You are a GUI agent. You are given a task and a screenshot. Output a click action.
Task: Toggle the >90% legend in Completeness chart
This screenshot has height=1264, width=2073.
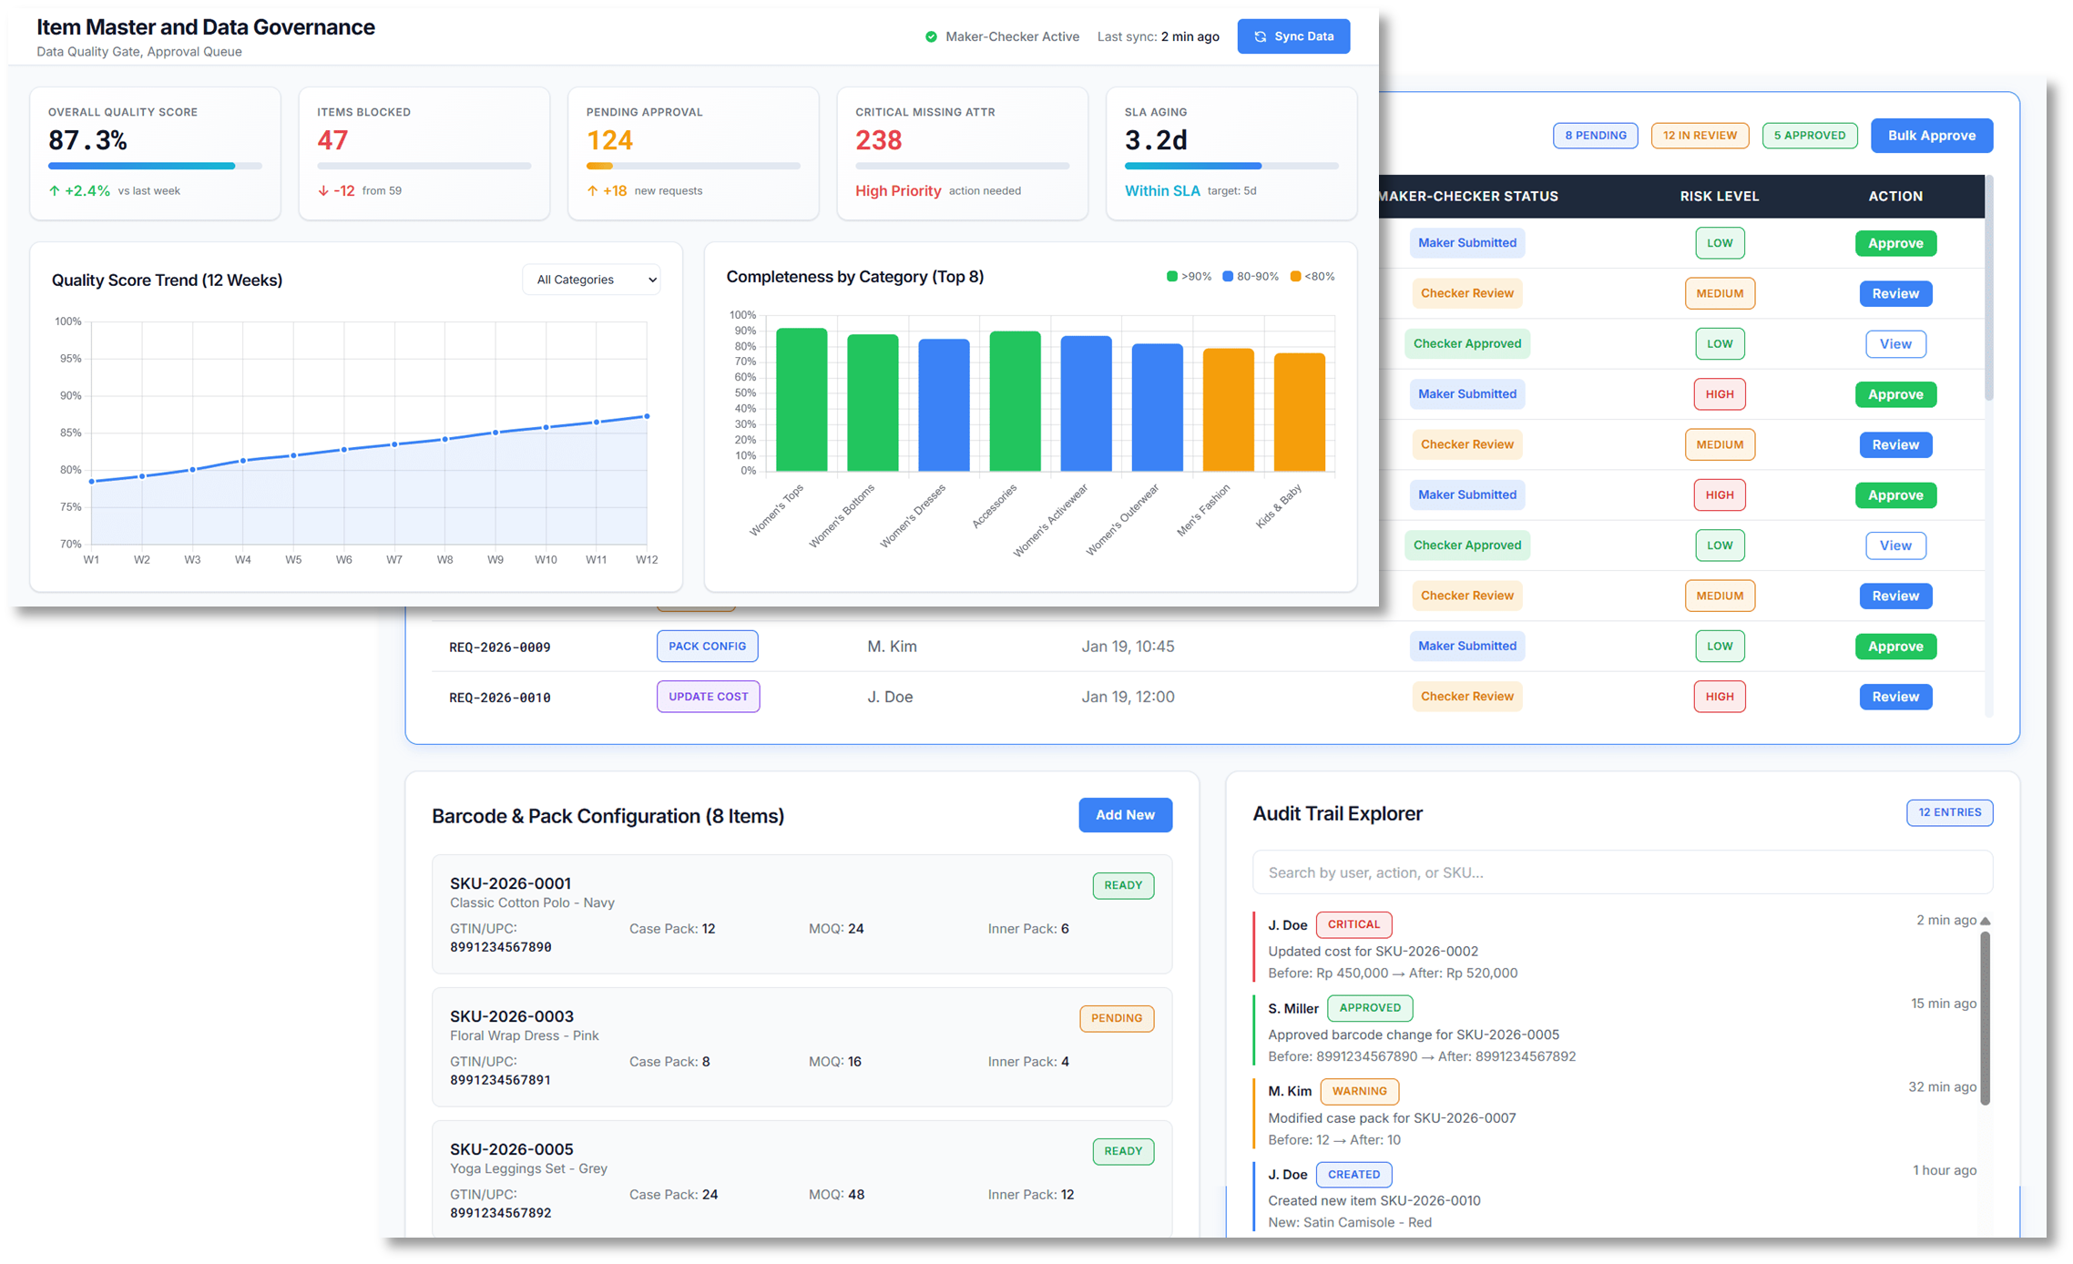click(x=1189, y=275)
